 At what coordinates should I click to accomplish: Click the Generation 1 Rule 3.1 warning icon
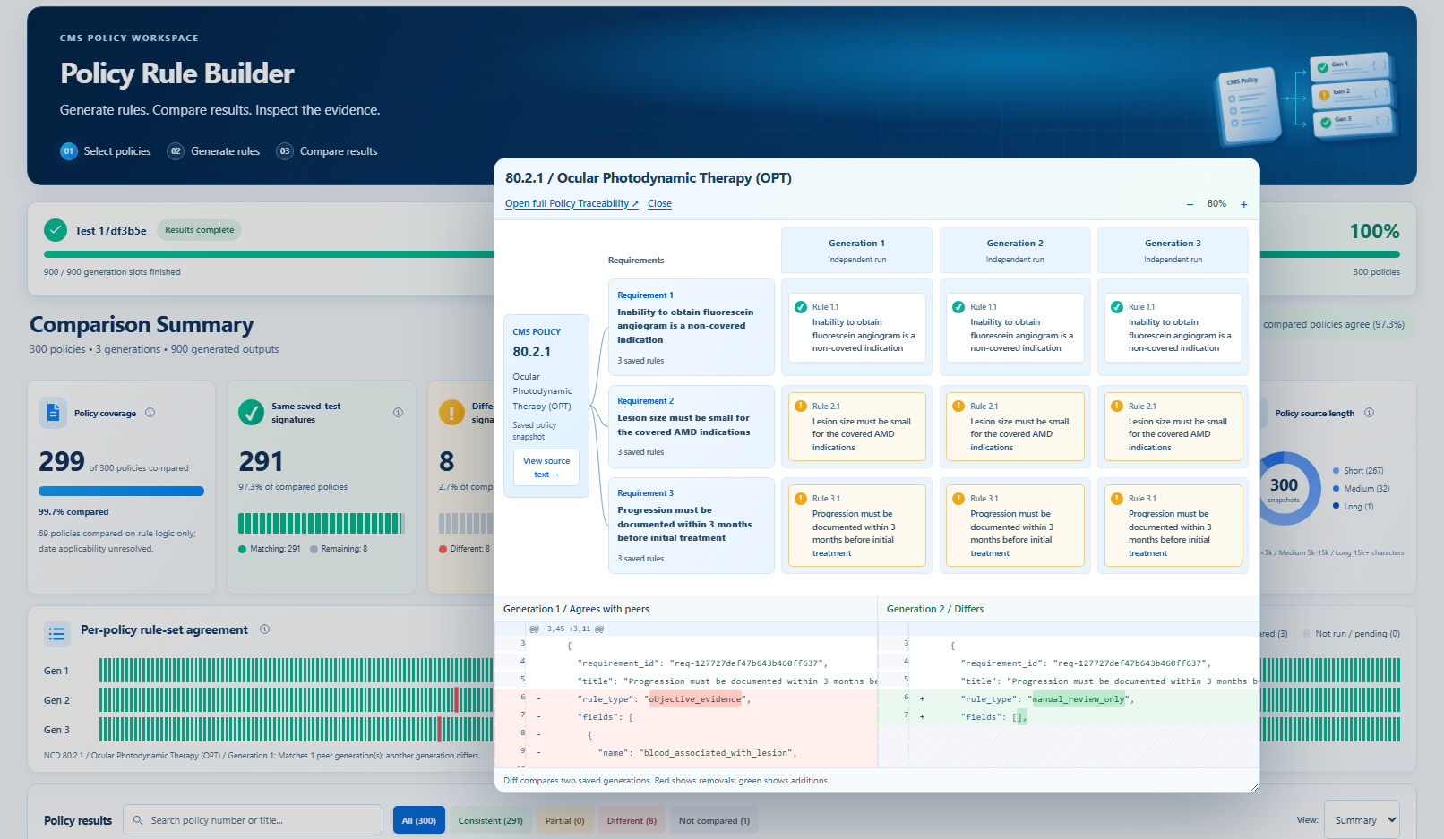[801, 499]
